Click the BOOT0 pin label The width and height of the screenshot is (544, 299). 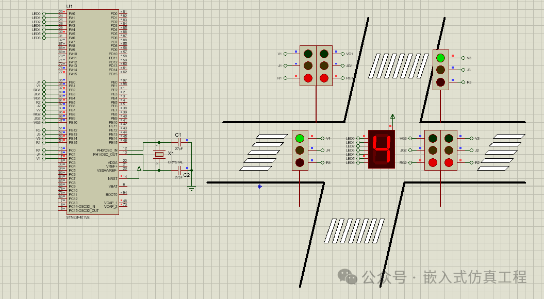click(111, 194)
